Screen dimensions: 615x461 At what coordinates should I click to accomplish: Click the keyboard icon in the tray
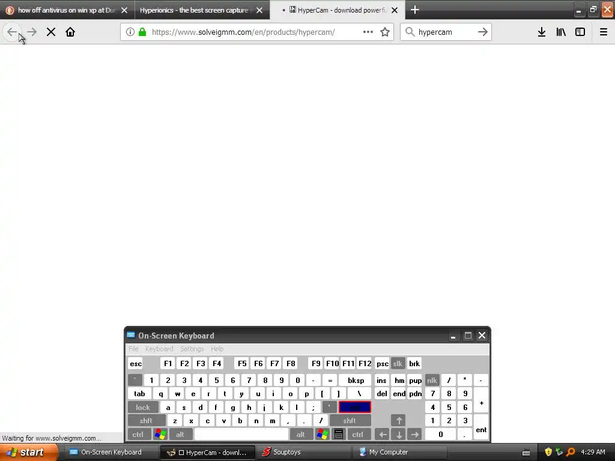point(526,453)
